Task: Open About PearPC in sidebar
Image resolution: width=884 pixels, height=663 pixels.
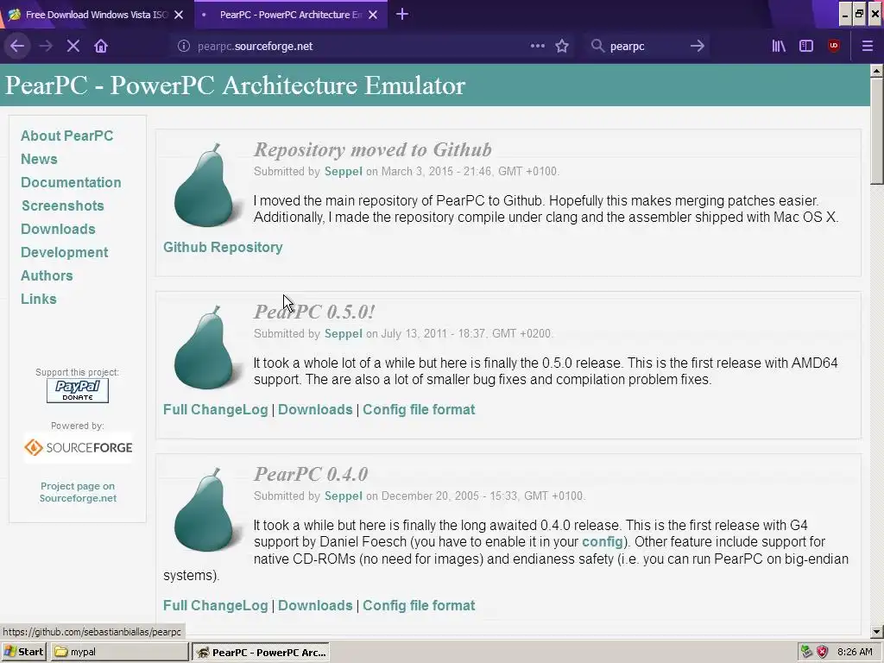Action: coord(67,136)
